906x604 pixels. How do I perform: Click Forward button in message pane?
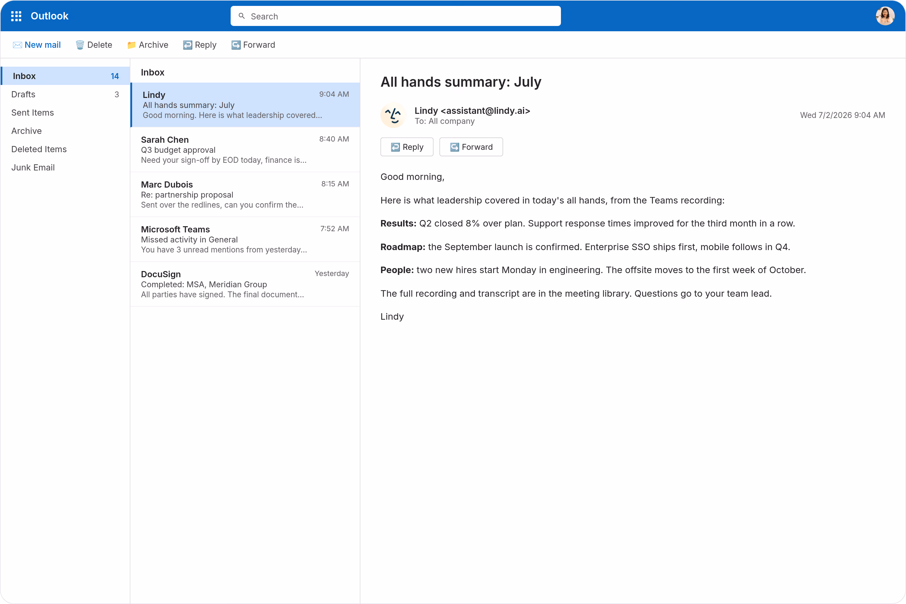coord(471,147)
